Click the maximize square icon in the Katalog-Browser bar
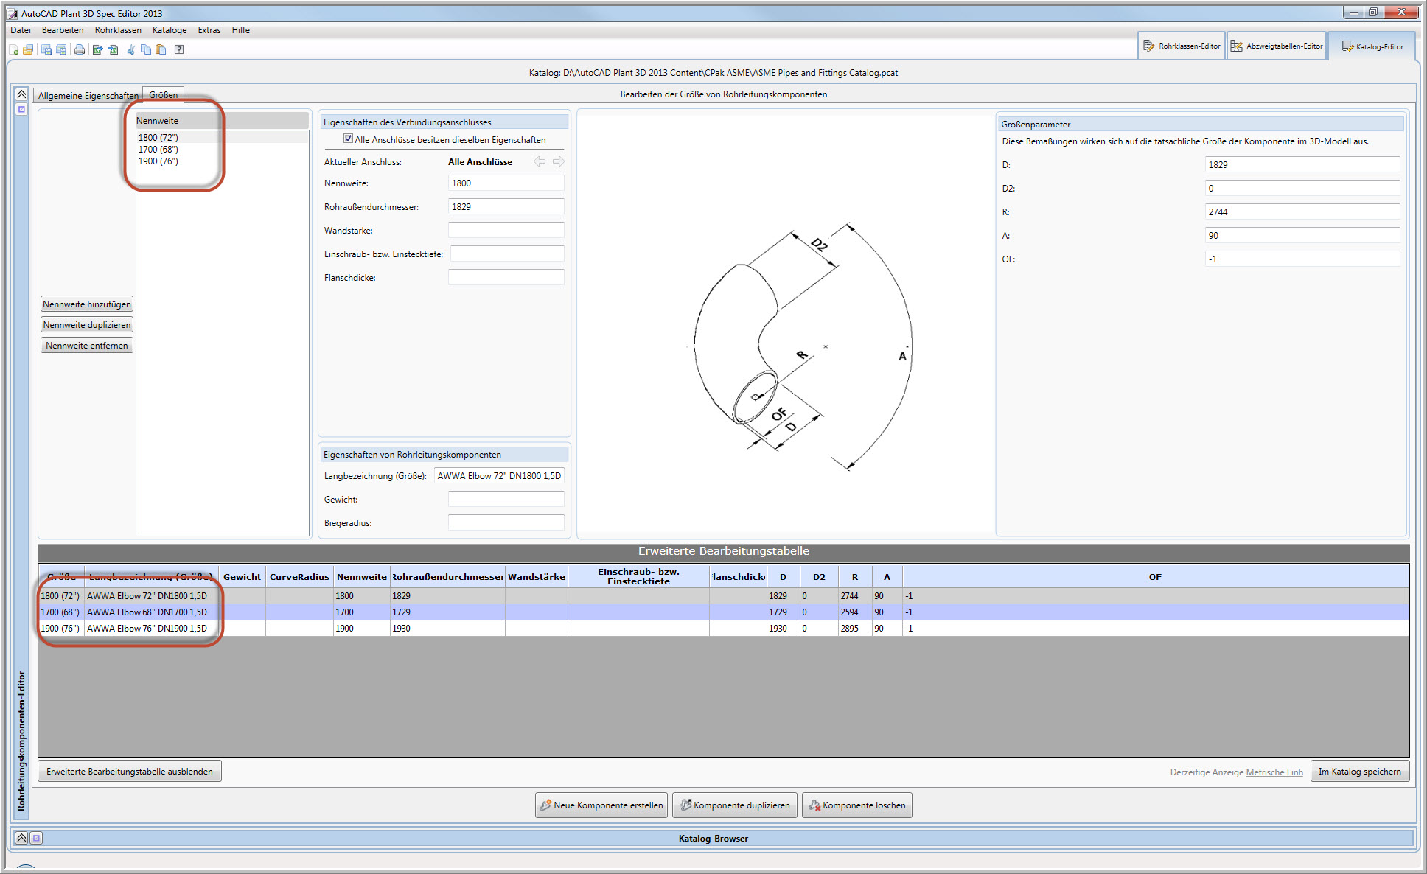Viewport: 1427px width, 874px height. click(x=36, y=838)
